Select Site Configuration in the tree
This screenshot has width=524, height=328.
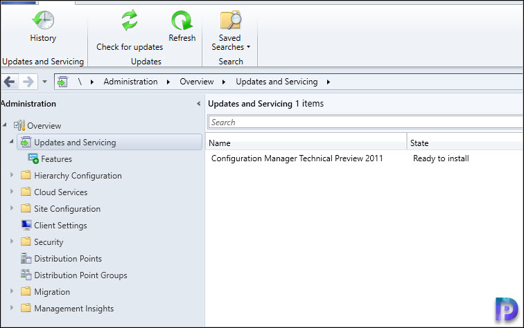(67, 209)
